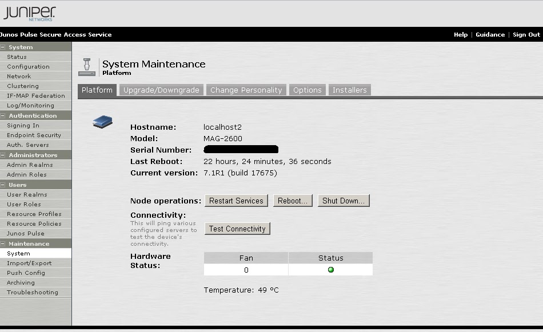
Task: Click the Juniper Networks logo
Action: coord(30,13)
